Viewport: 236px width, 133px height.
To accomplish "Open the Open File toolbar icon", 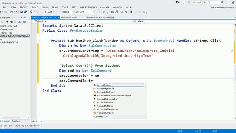I will click(x=17, y=12).
